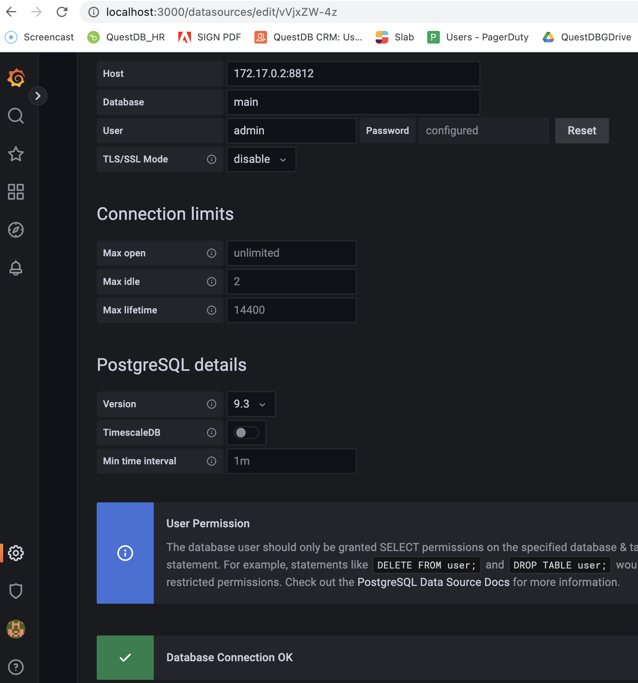Open Explore with the compass icon
638x683 pixels.
16,230
